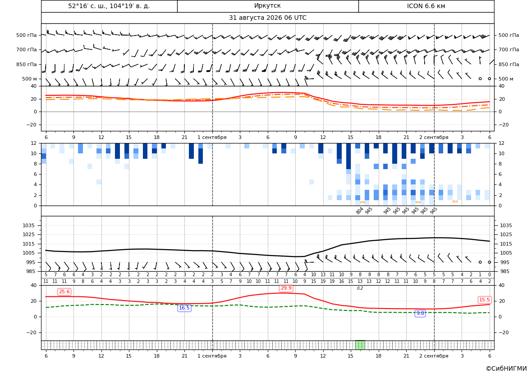This screenshot has height=372, width=527.
Task: Click the red 25.6 temperature label
Action: (64, 292)
